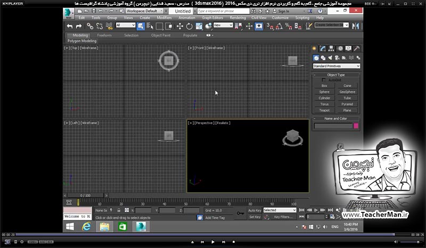426x248 pixels.
Task: Open the 3ds Max application menu logo
Action: [68, 14]
